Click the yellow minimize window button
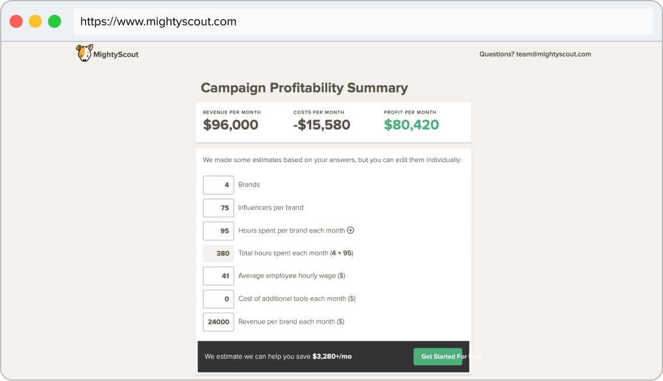 (35, 21)
